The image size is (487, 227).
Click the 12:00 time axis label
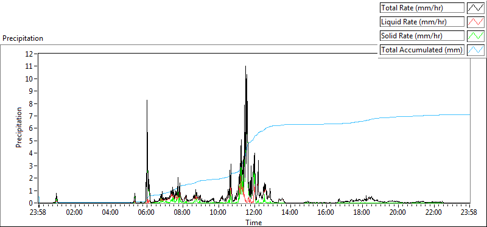click(254, 212)
